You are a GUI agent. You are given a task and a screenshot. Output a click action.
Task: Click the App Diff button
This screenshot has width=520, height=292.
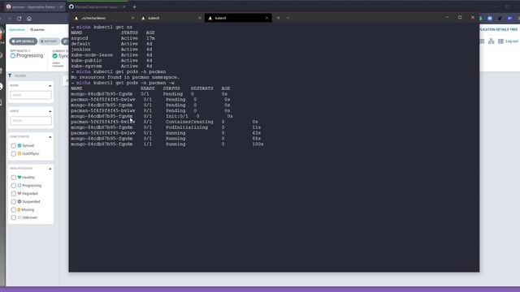click(x=49, y=41)
